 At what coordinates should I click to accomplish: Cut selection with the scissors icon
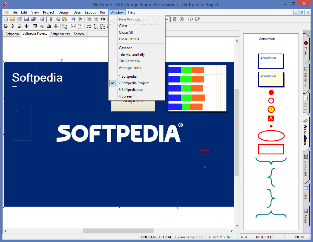point(51,19)
